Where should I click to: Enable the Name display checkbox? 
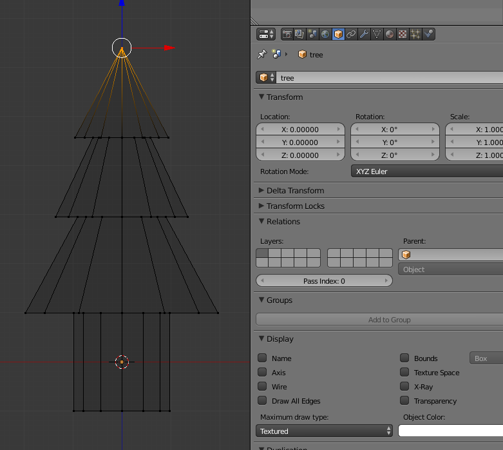[262, 358]
